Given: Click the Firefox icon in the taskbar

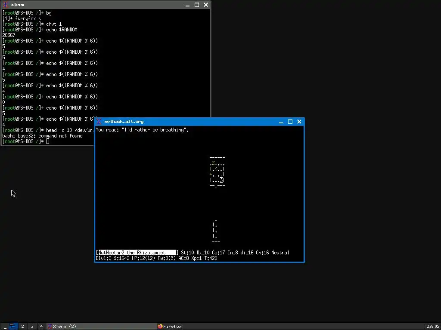Looking at the screenshot, I should (160, 327).
